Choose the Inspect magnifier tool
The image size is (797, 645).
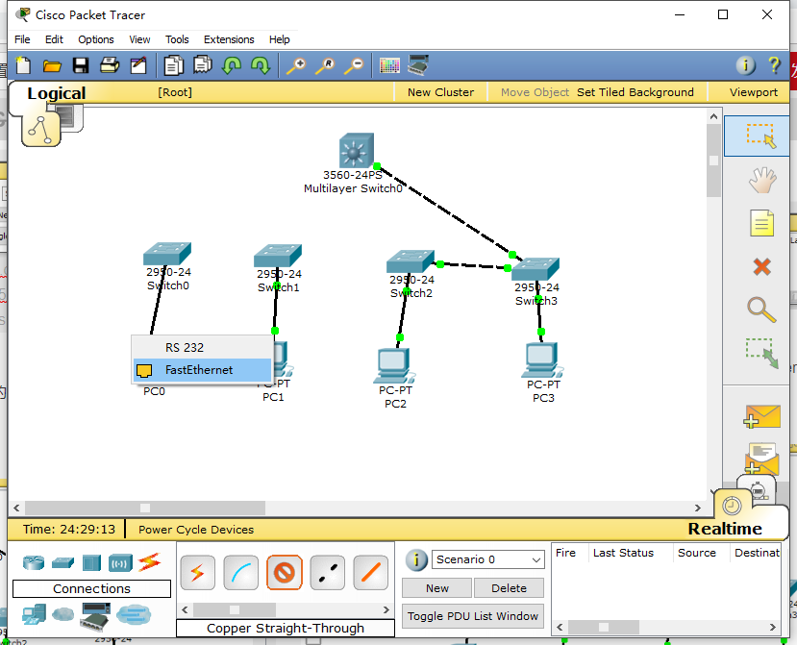pos(761,310)
